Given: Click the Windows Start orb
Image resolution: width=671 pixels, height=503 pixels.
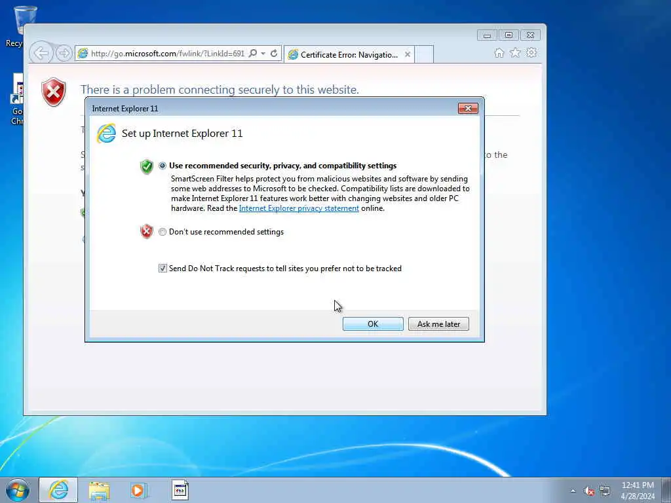Looking at the screenshot, I should [18, 490].
